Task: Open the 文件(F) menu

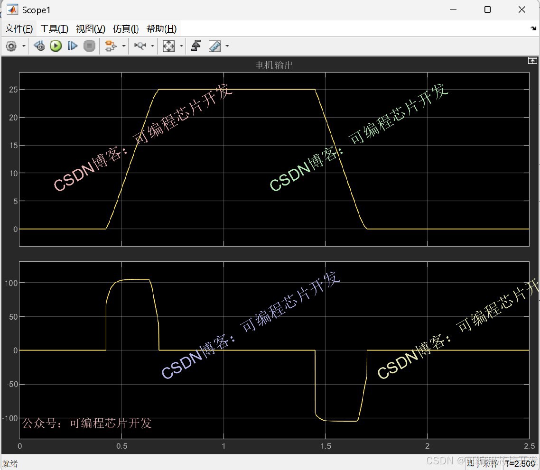Action: coord(19,28)
